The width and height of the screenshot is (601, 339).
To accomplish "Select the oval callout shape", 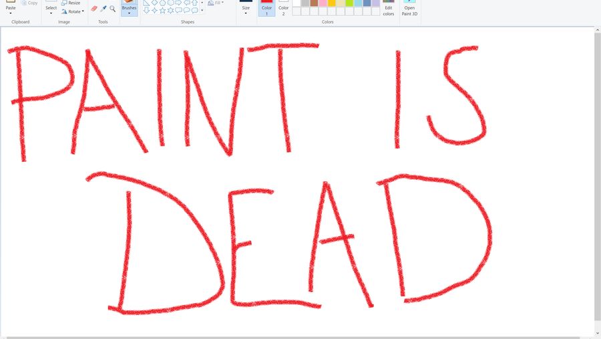I will 187,11.
